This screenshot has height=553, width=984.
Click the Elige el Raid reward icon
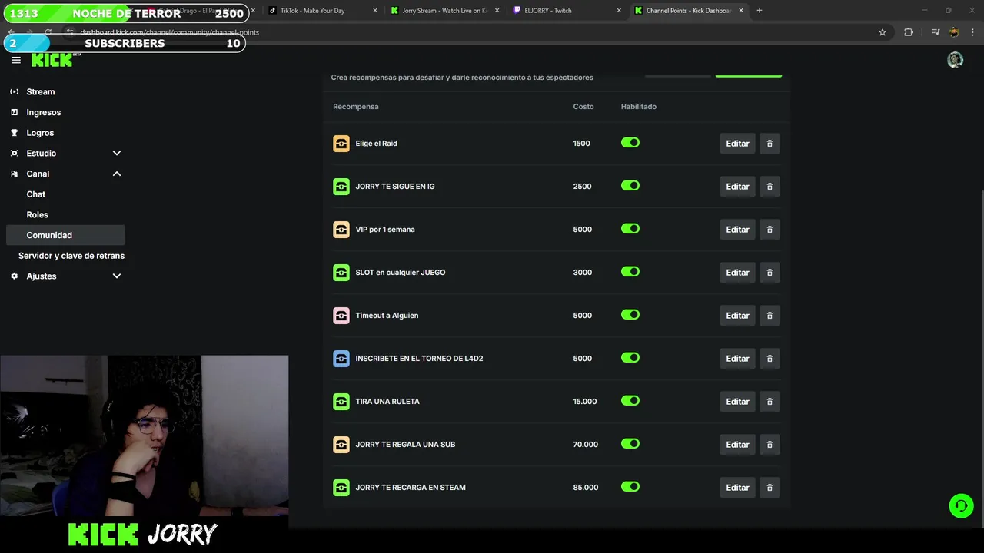pos(341,144)
